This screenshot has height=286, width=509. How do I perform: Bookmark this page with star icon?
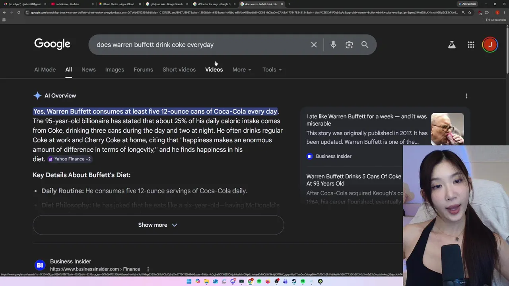tap(470, 12)
